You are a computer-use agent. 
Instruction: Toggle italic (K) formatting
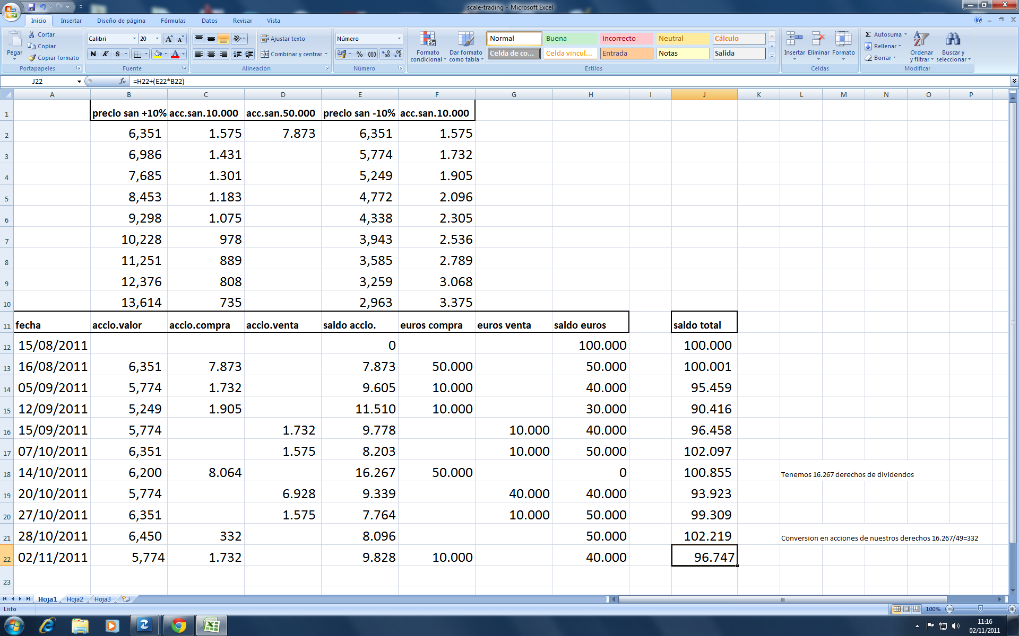point(106,54)
